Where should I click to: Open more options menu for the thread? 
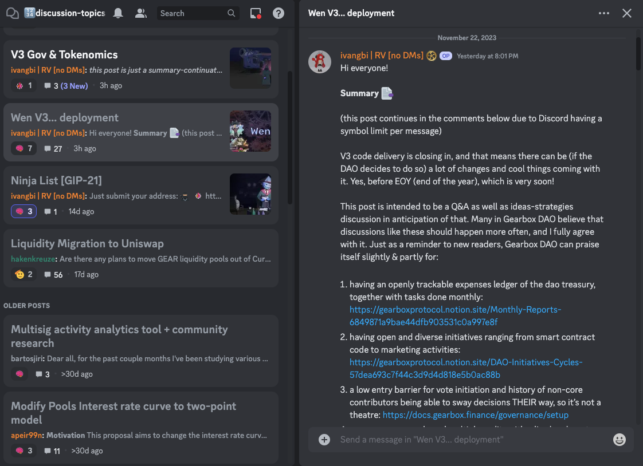(604, 13)
